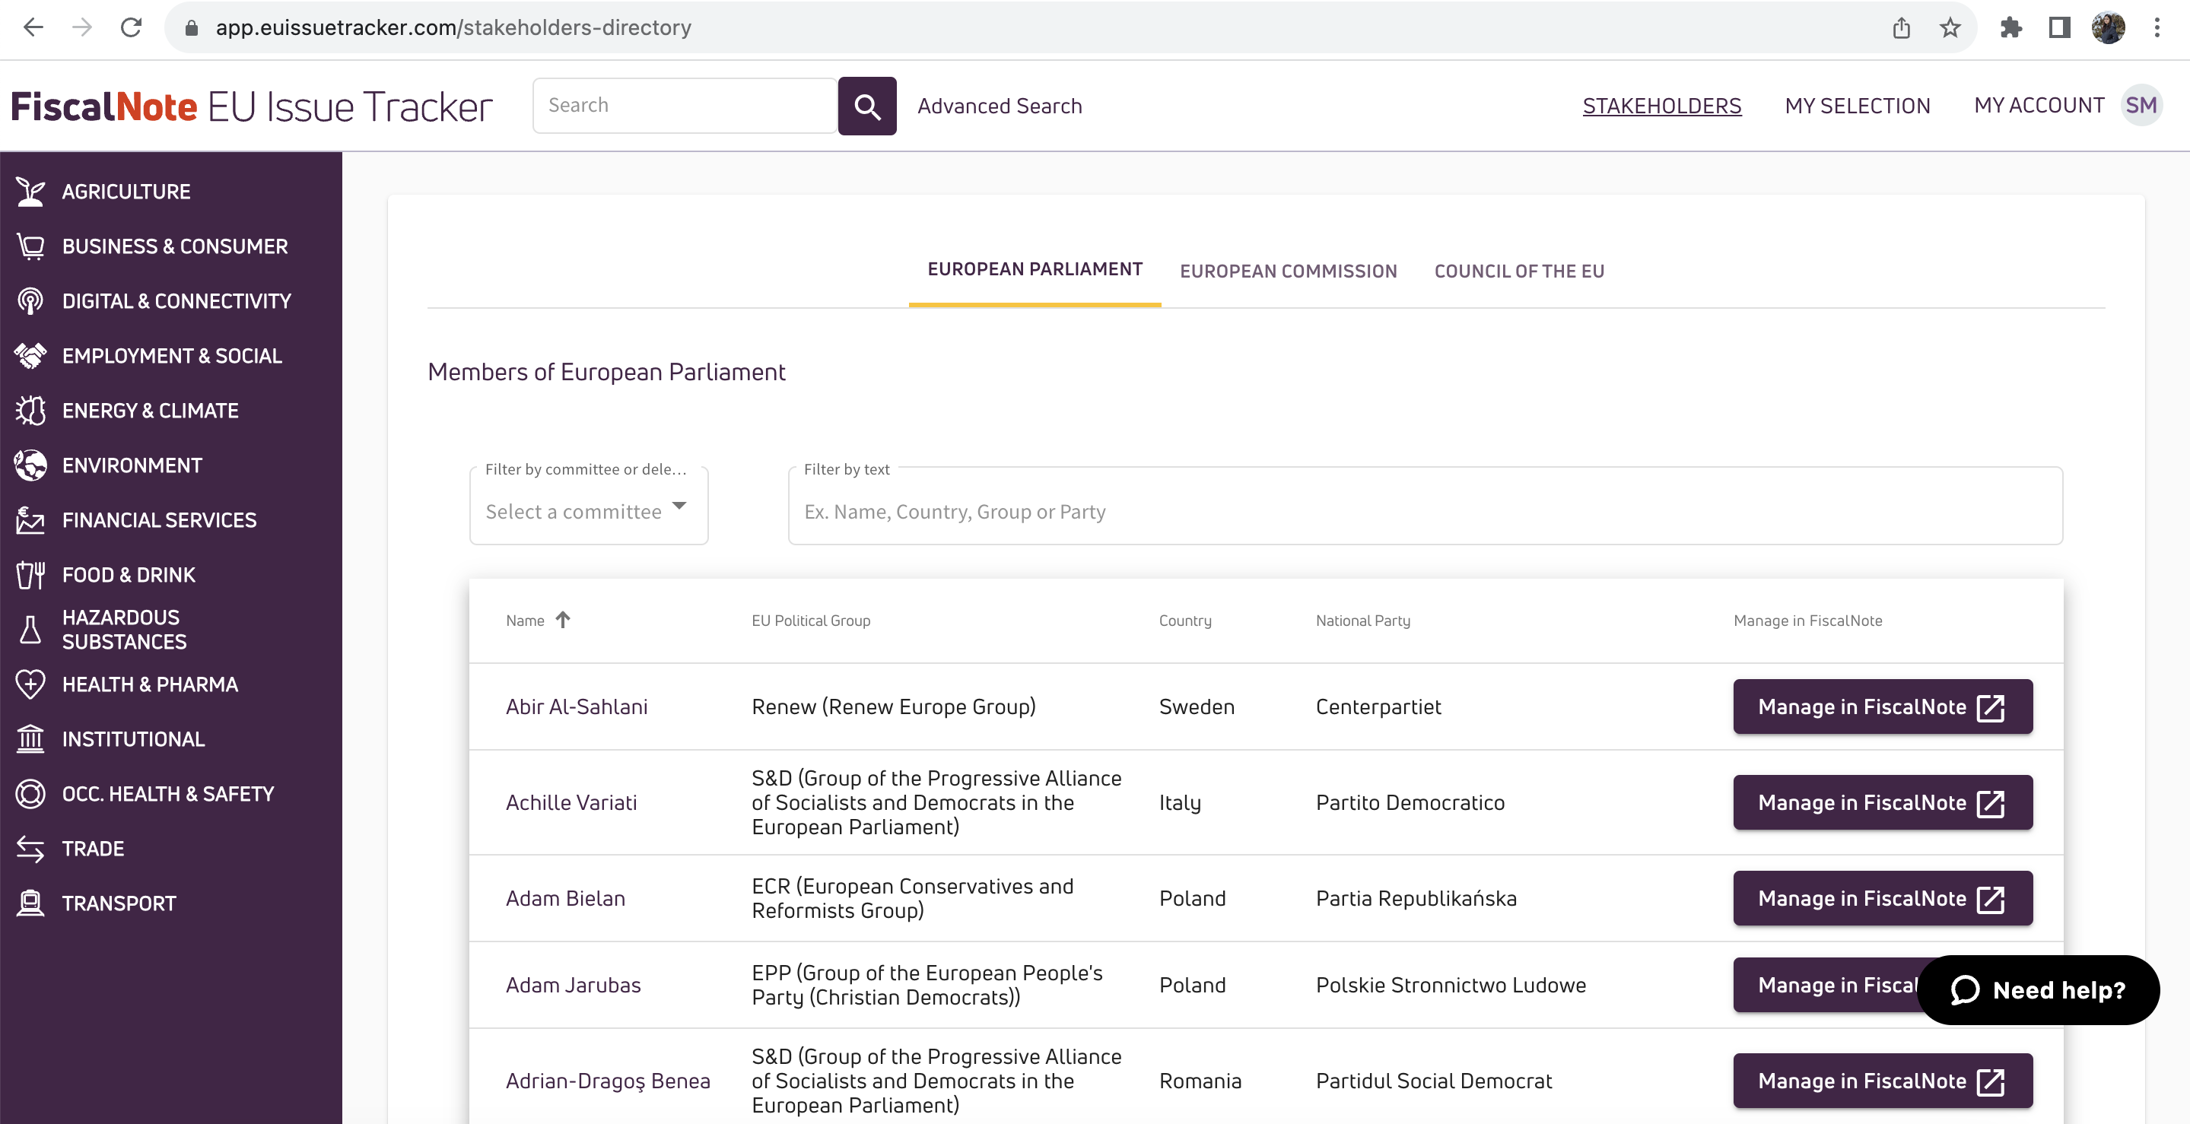
Task: Open Adam Bielan's profile link
Action: (565, 899)
